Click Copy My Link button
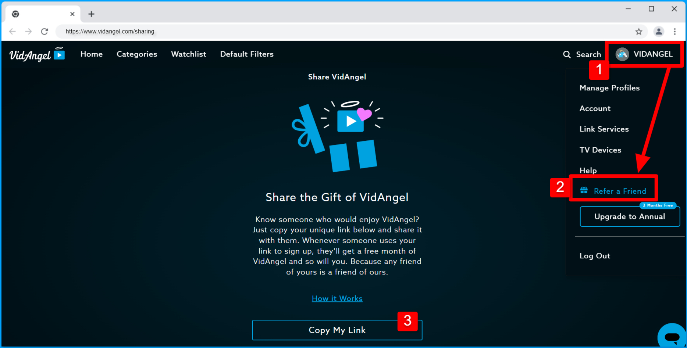Image resolution: width=687 pixels, height=348 pixels. [x=337, y=330]
